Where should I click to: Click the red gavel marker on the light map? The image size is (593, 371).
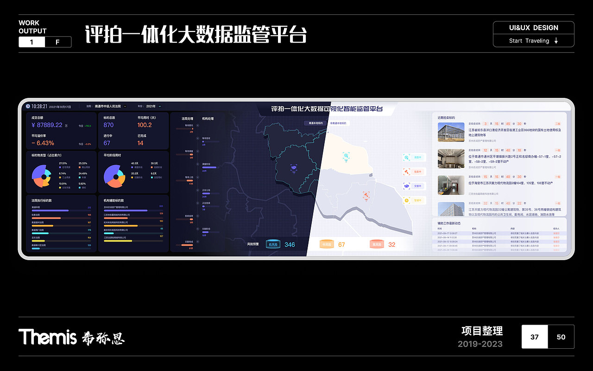tap(366, 195)
